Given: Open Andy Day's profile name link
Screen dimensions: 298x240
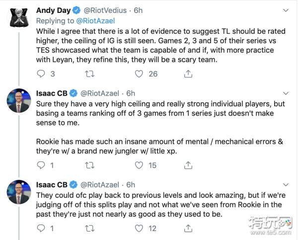Looking at the screenshot, I should coord(54,10).
